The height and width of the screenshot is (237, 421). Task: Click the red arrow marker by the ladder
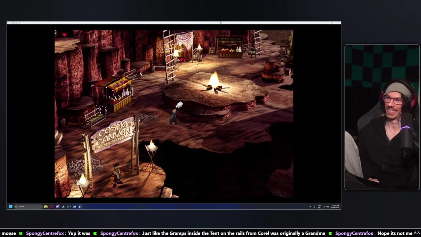click(181, 59)
